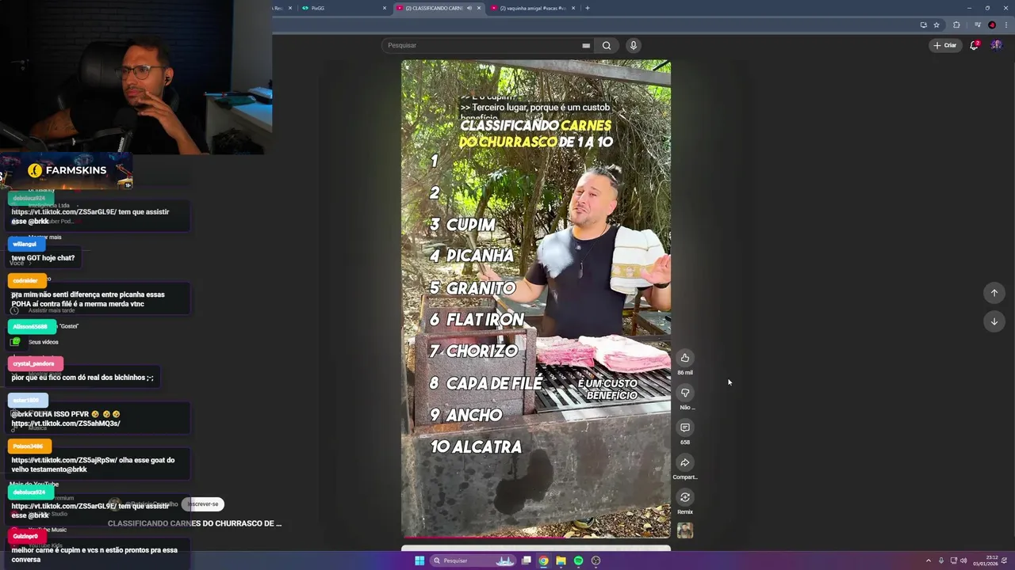This screenshot has width=1015, height=570.
Task: Share the Short via Compartilhar icon
Action: click(x=685, y=462)
